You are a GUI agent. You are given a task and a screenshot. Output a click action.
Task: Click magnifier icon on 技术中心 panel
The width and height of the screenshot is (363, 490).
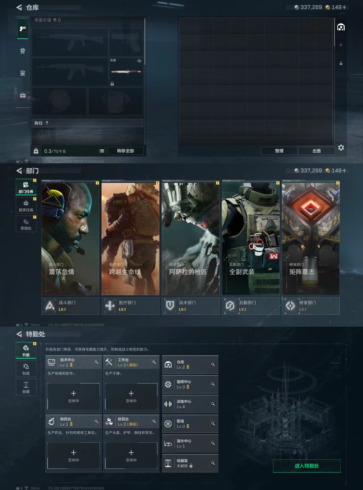point(96,362)
